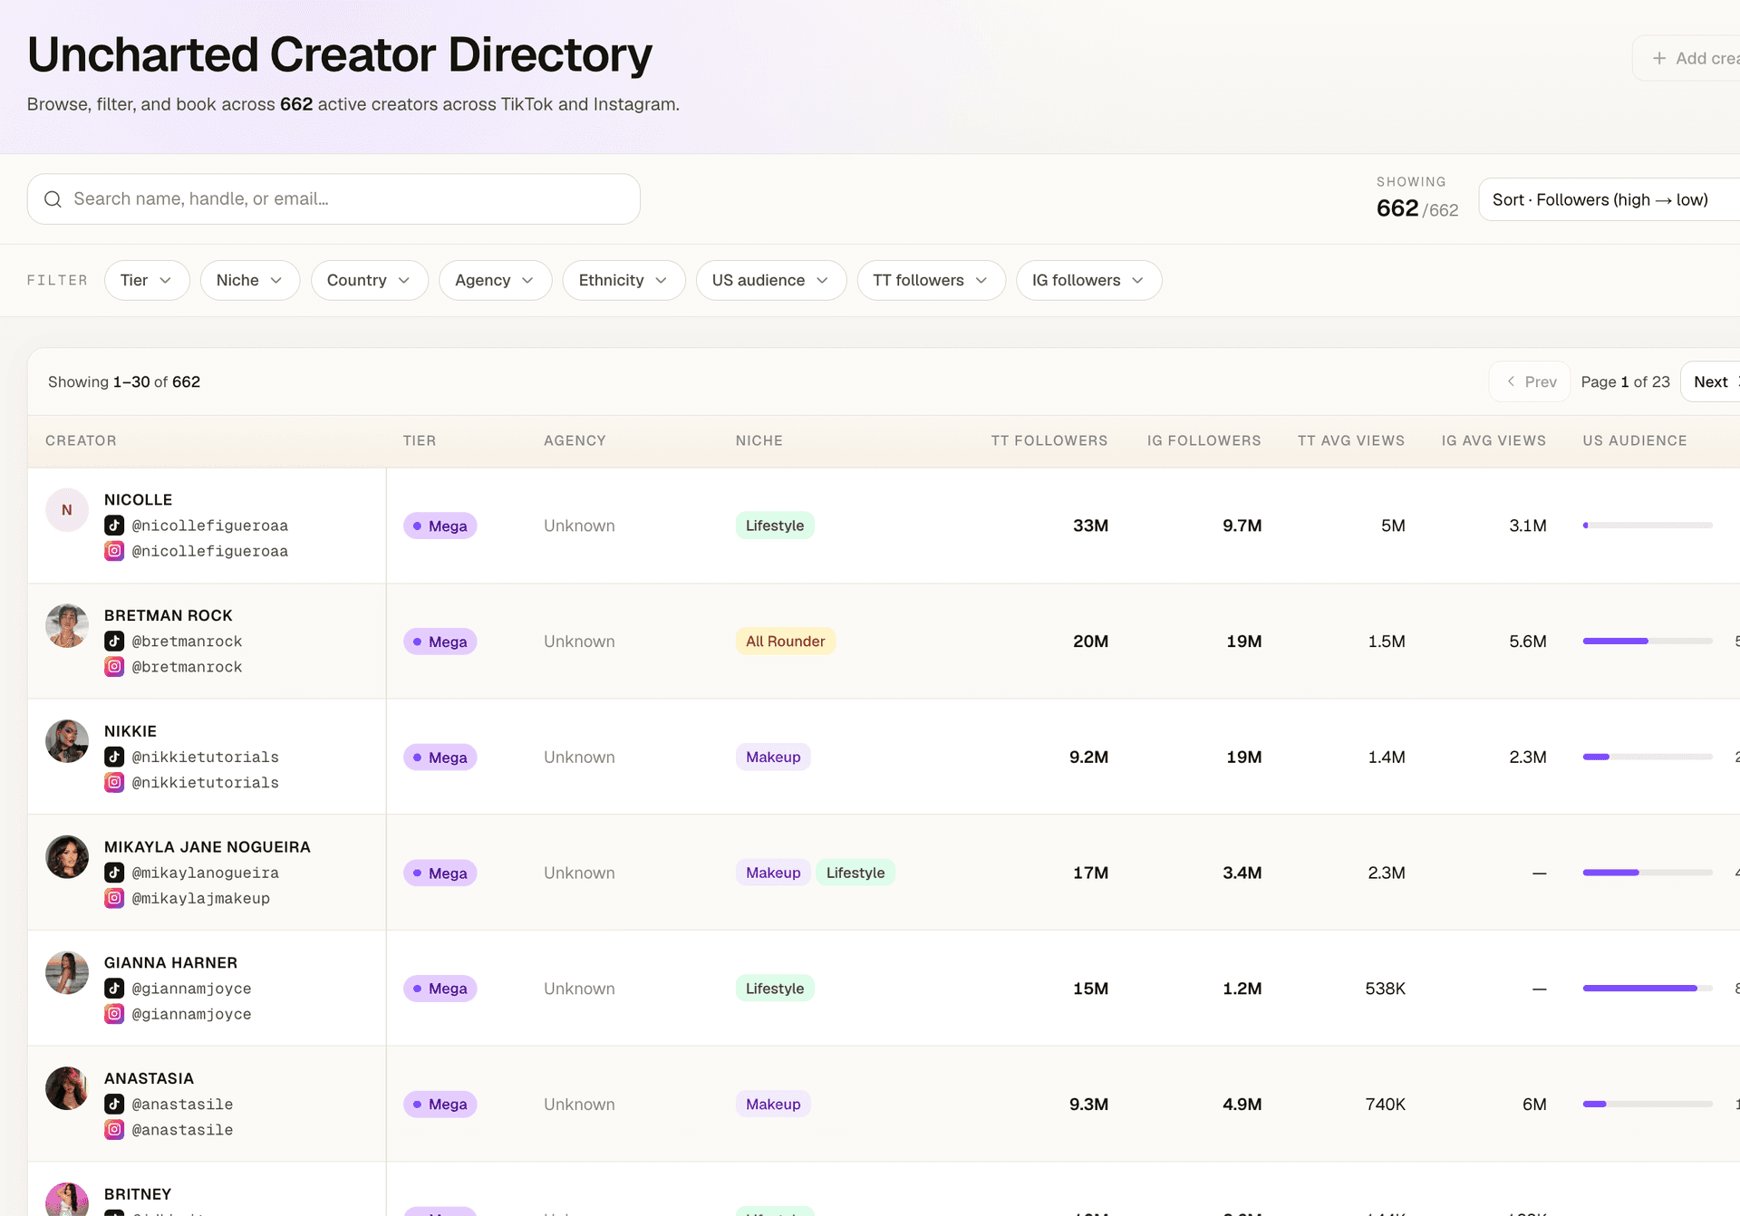Click Instagram icon beside @giannamjoyce
The width and height of the screenshot is (1740, 1216).
114,1014
